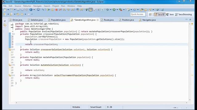The width and height of the screenshot is (197, 110).
Task: Switch to the Navigator.java tab
Action: pyautogui.click(x=147, y=20)
